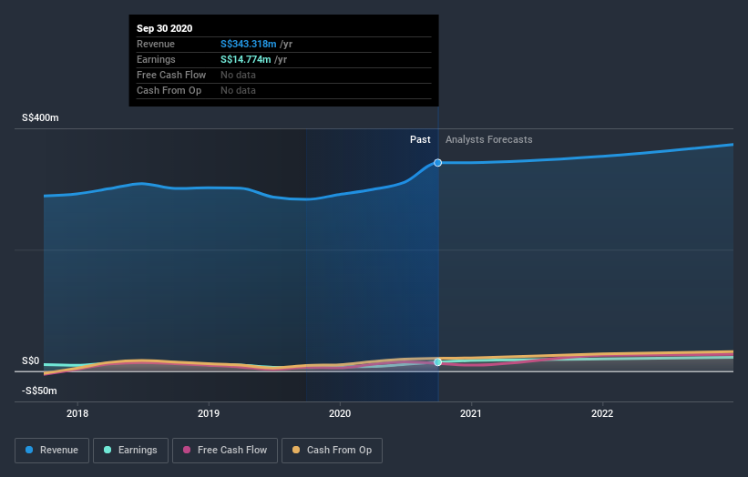748x477 pixels.
Task: Toggle the Earnings legend series
Action: click(x=130, y=451)
